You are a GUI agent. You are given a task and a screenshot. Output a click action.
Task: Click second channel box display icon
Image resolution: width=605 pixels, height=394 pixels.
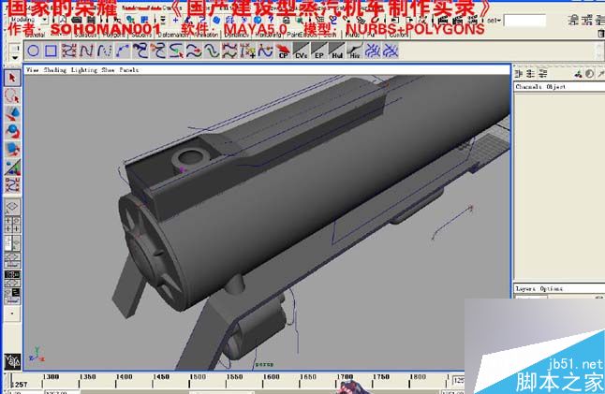point(531,74)
